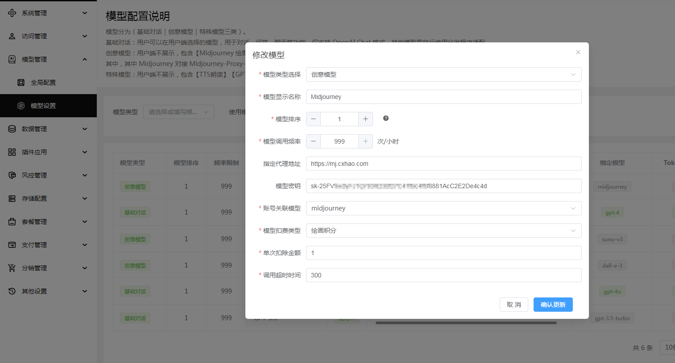Open the 模型扣费类型 绘画积分 dropdown
Screen dimensions: 675x363
[444, 231]
